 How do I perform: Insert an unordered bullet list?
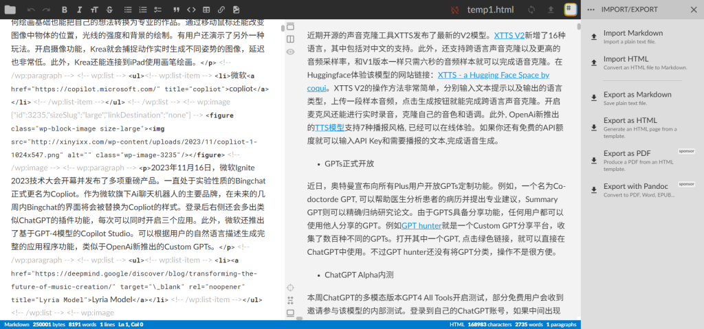(x=128, y=10)
